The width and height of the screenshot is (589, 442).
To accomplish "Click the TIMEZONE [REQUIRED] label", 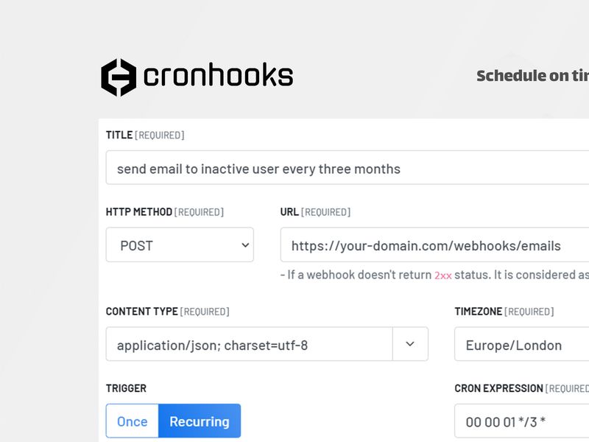I will point(505,311).
